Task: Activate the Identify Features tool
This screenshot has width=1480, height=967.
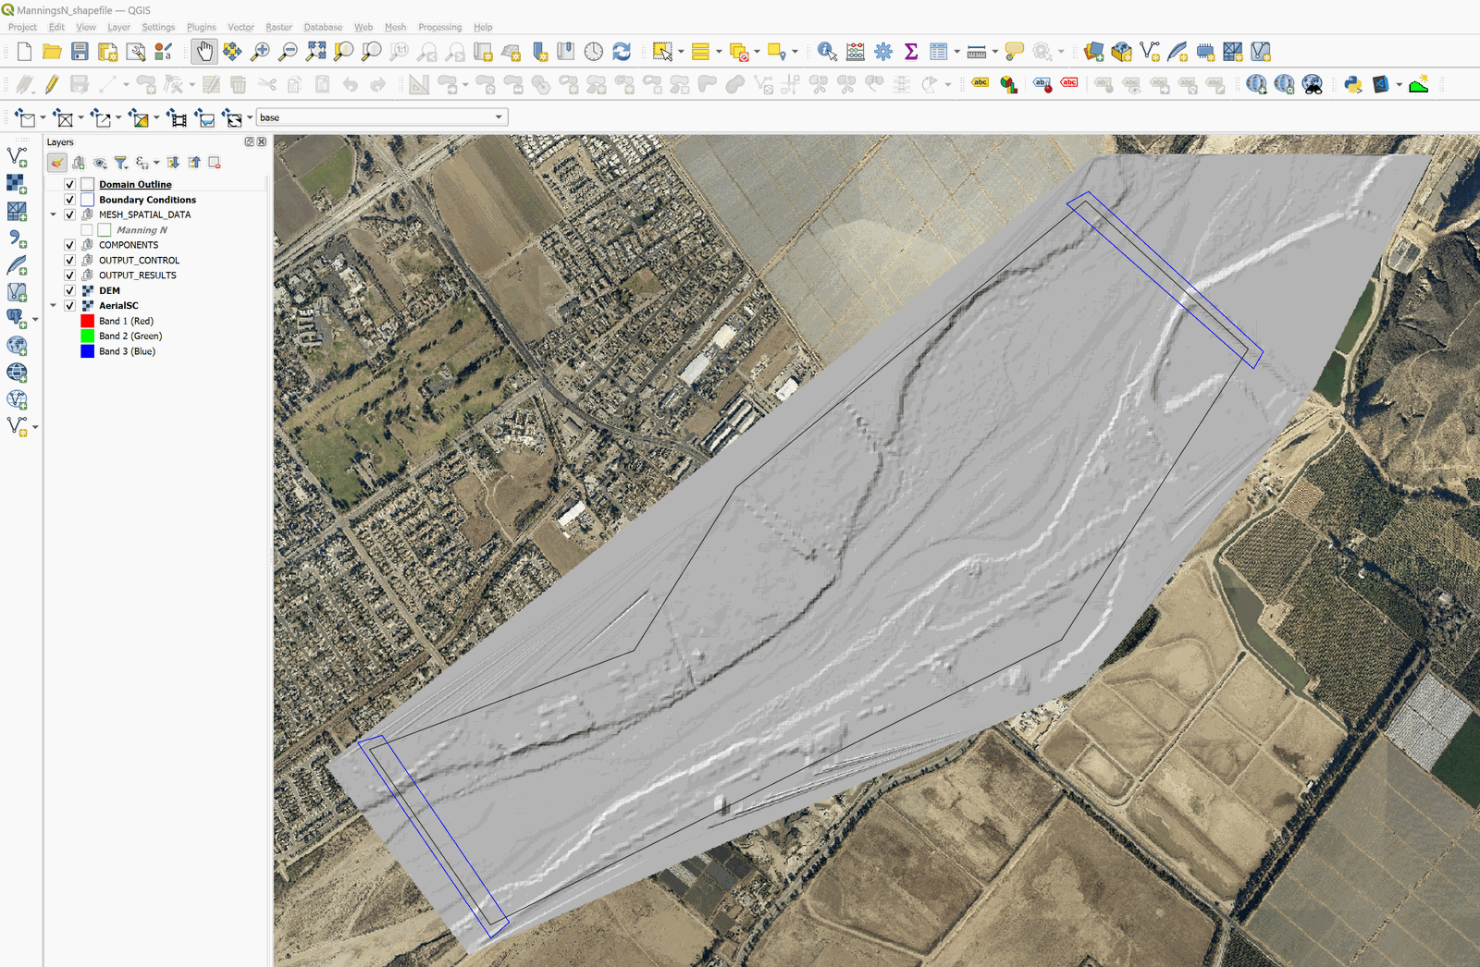Action: pos(827,52)
